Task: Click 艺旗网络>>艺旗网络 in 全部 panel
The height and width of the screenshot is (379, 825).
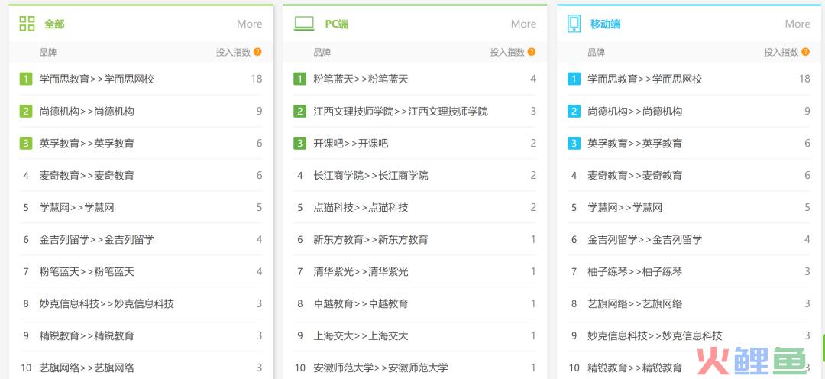Action: tap(87, 368)
